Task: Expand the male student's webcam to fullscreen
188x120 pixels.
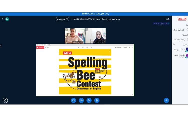Action: point(66,30)
